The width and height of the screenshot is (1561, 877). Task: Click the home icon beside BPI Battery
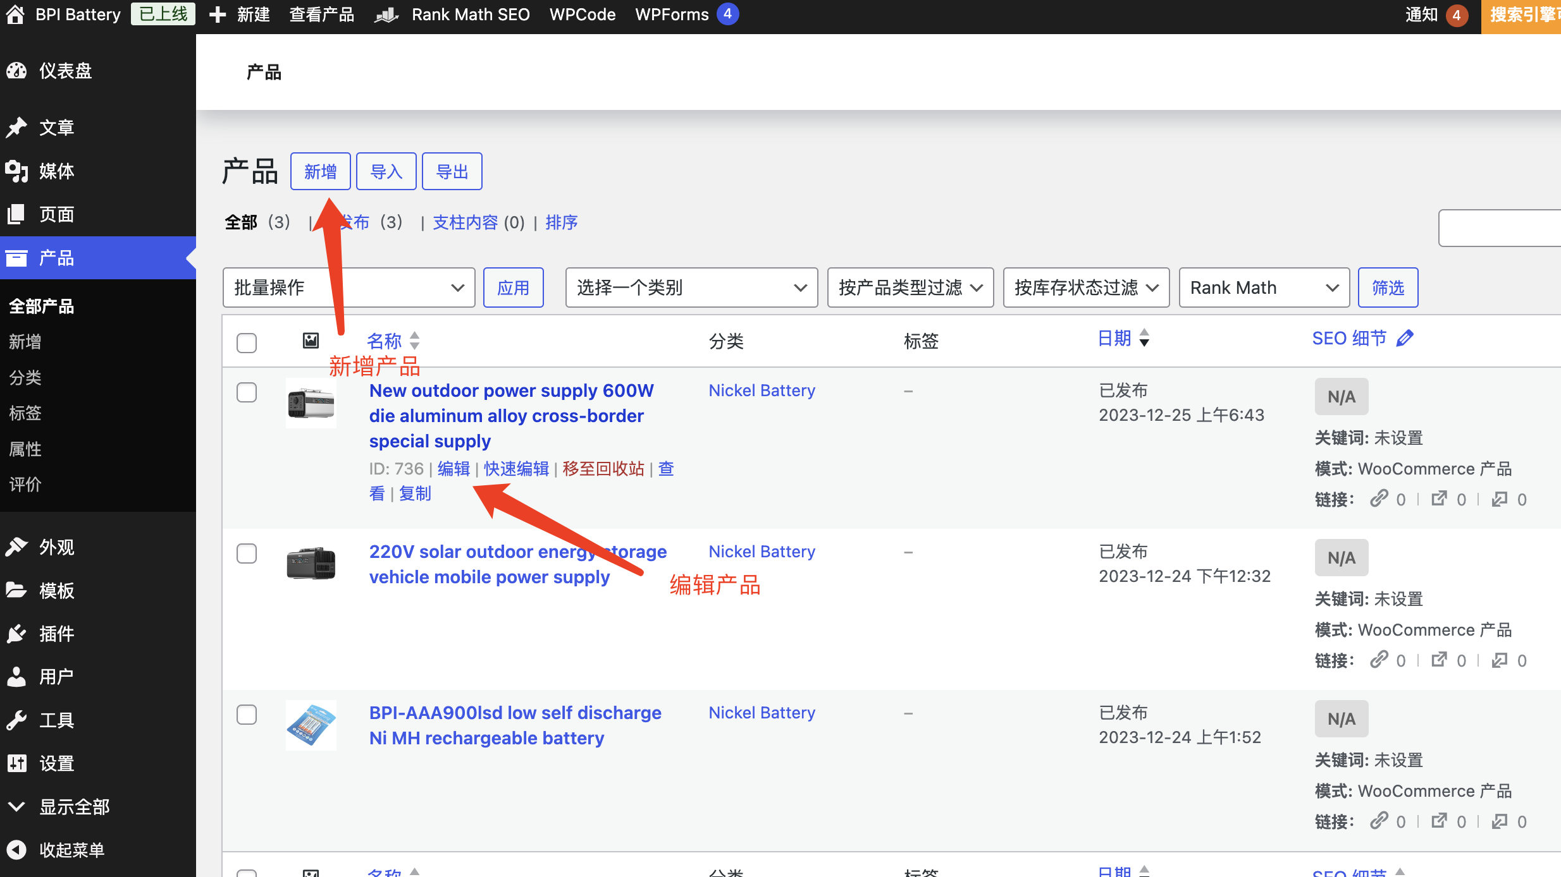[x=15, y=14]
